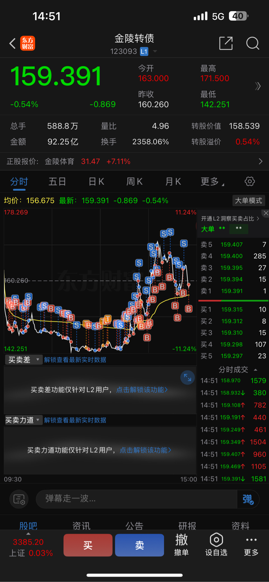Tap the L1 data level badge

tap(144, 51)
